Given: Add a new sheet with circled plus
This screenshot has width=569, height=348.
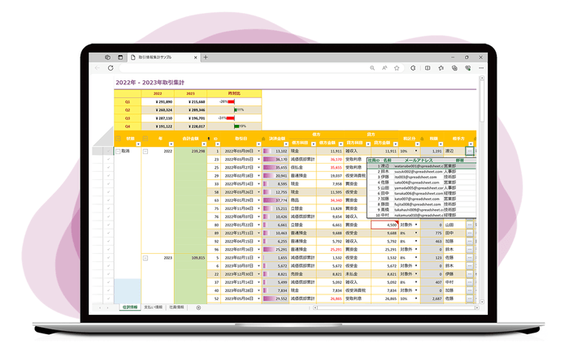Looking at the screenshot, I should pyautogui.click(x=198, y=307).
